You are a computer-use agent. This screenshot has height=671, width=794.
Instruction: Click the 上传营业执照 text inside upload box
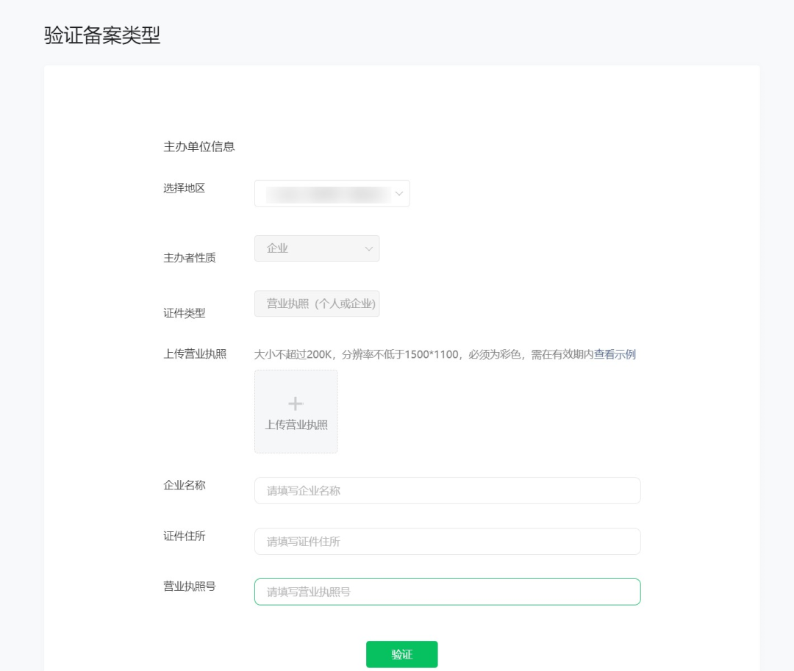pyautogui.click(x=296, y=425)
